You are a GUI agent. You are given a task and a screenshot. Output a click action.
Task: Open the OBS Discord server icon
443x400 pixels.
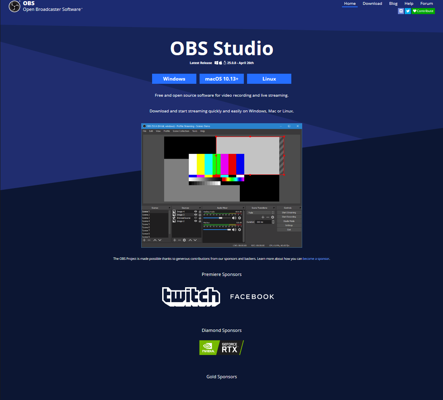point(401,11)
